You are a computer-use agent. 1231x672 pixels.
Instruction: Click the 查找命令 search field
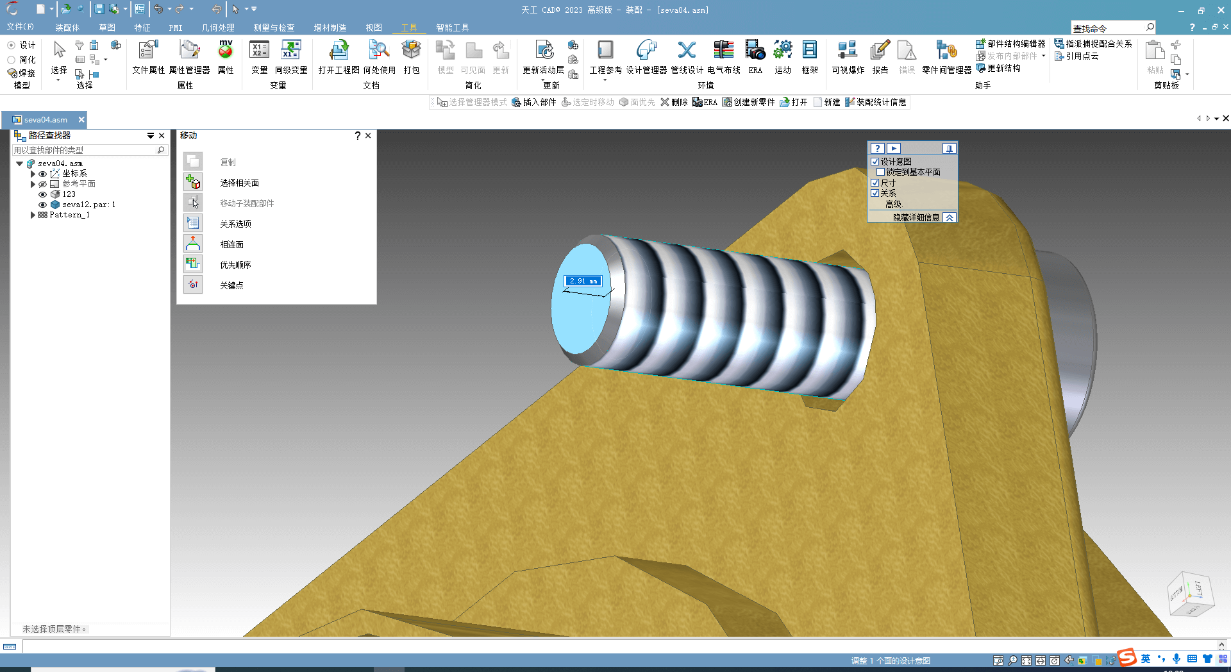pyautogui.click(x=1108, y=28)
